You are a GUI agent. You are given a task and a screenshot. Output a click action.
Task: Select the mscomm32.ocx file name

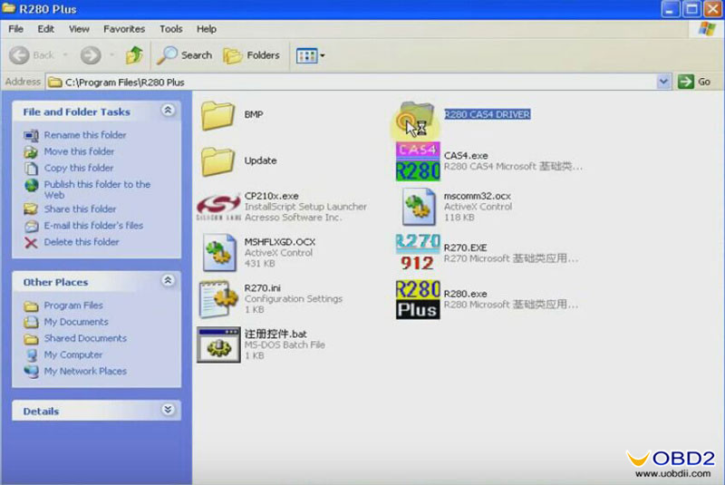tap(478, 196)
